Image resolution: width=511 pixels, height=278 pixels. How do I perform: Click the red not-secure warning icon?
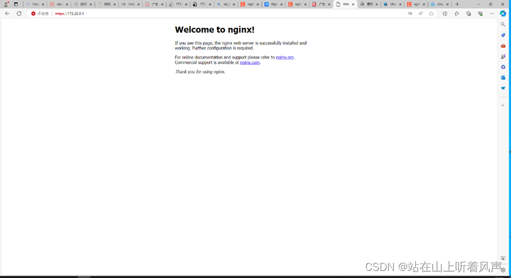pos(33,14)
